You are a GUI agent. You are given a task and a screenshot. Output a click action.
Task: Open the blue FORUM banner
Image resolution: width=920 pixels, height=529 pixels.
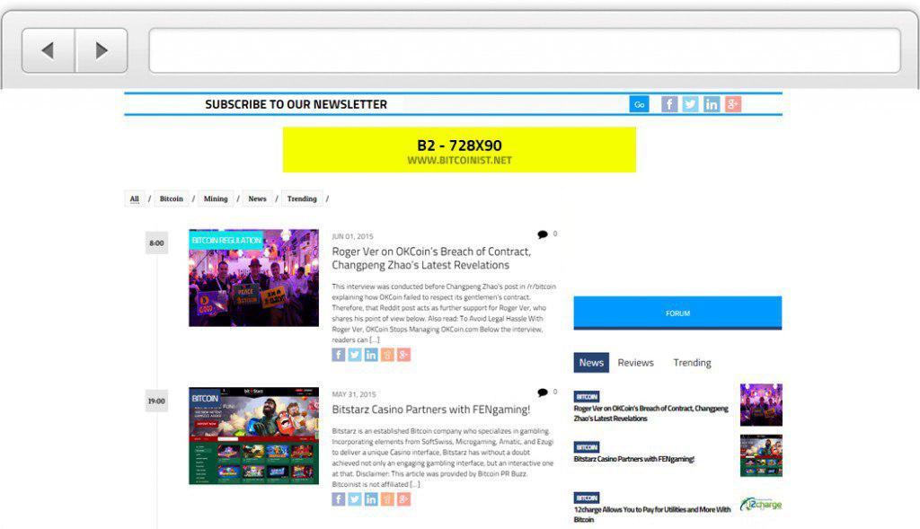point(677,313)
